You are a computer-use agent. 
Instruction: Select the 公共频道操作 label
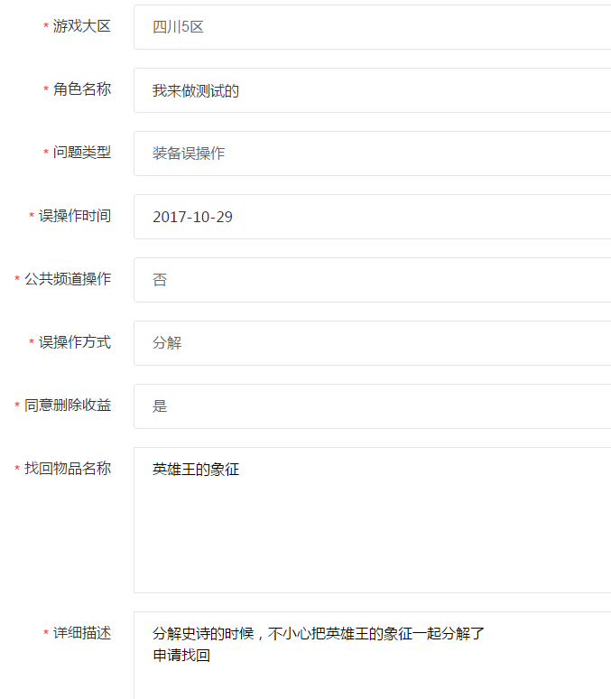(68, 279)
